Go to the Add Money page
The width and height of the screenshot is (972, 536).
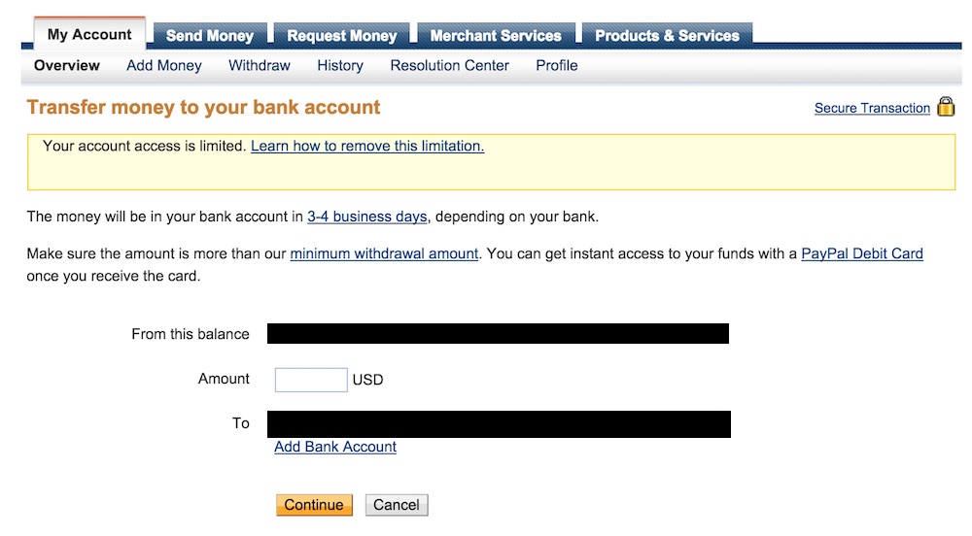(164, 66)
